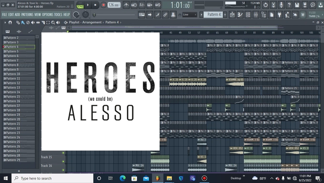Open the plugin picker plug icon
The height and width of the screenshot is (183, 324).
280,15
